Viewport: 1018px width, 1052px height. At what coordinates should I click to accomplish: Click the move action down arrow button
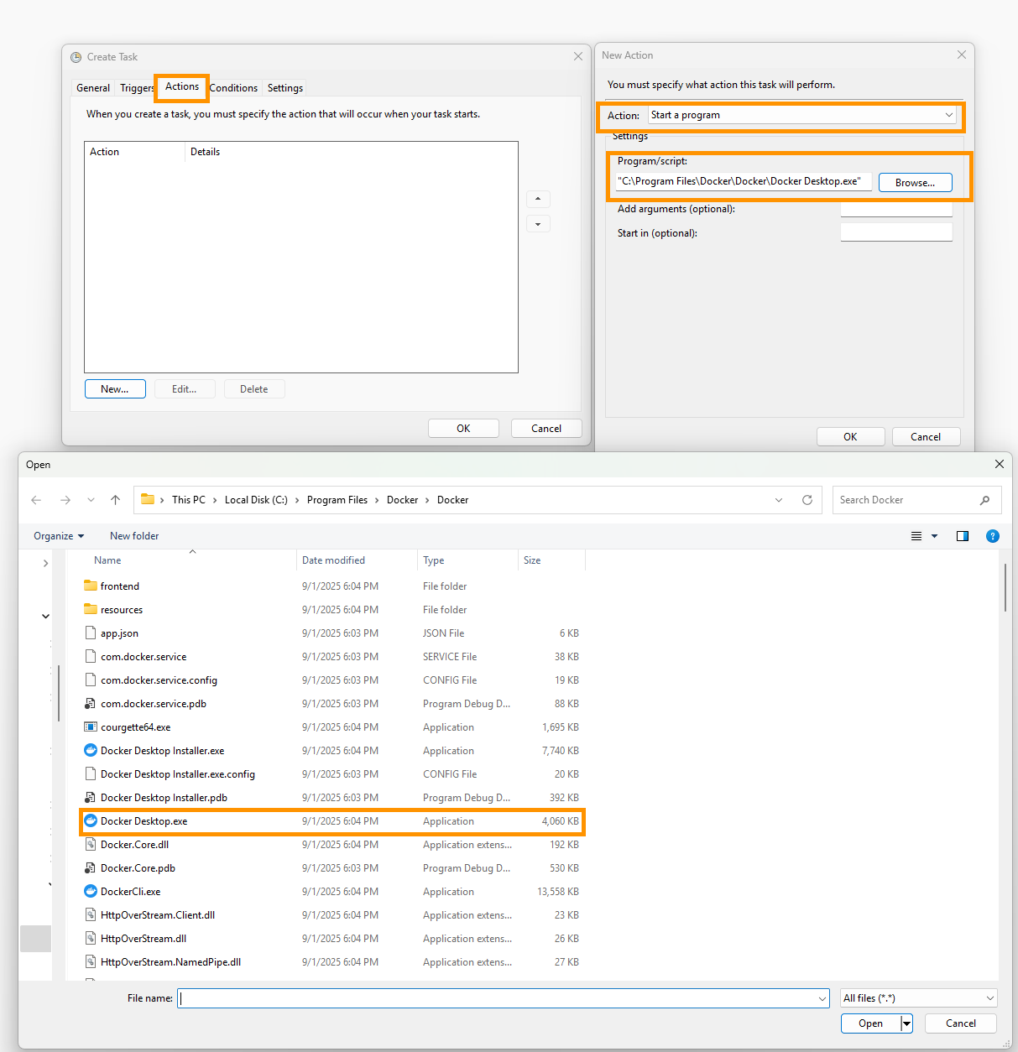tap(538, 224)
